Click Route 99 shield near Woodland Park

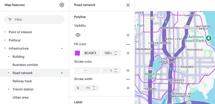coord(150,69)
